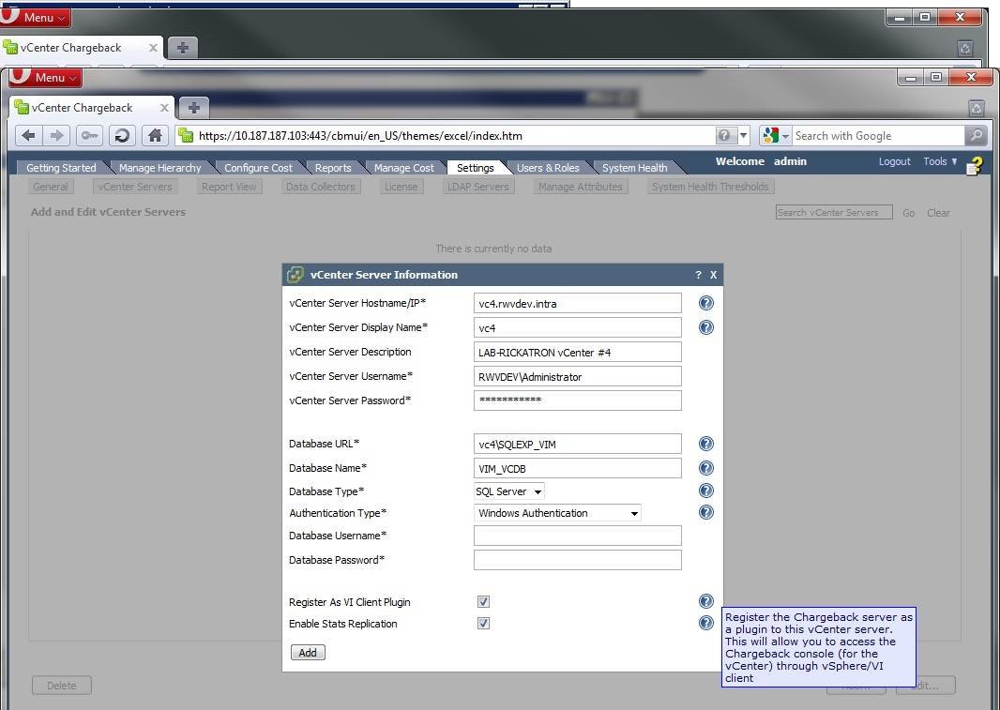The image size is (1000, 710).
Task: Uncheck Enable Stats Replication checkbox
Action: point(483,624)
